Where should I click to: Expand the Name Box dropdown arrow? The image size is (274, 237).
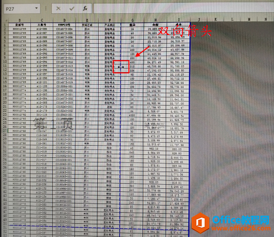pos(36,8)
